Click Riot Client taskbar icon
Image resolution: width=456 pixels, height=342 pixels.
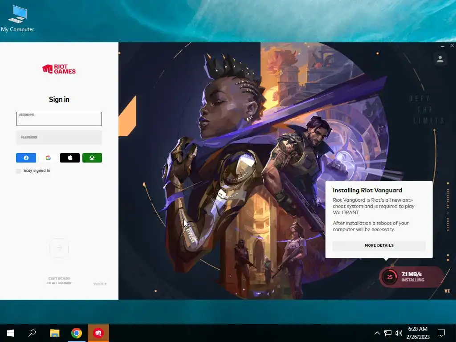point(98,333)
